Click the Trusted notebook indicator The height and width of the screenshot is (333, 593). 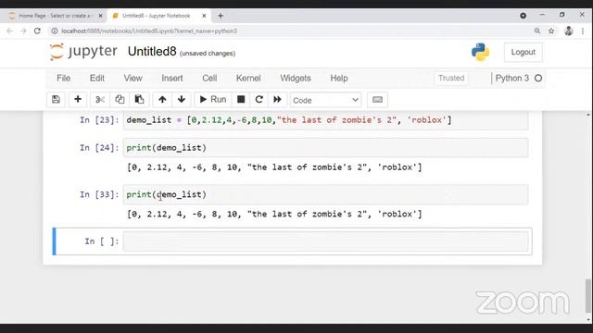(451, 78)
